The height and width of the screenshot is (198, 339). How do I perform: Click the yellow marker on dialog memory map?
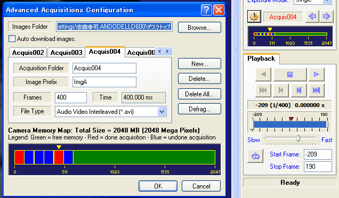click(x=59, y=147)
